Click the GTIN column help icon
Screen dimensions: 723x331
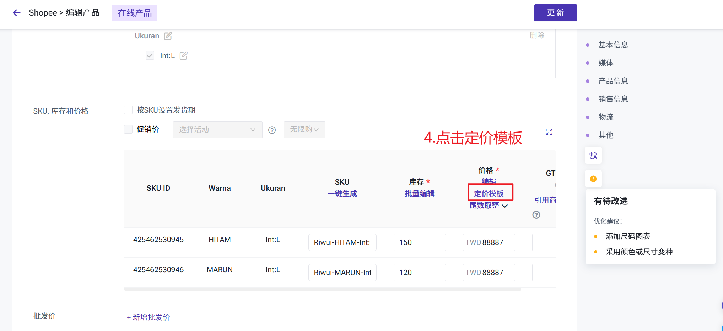(x=536, y=215)
